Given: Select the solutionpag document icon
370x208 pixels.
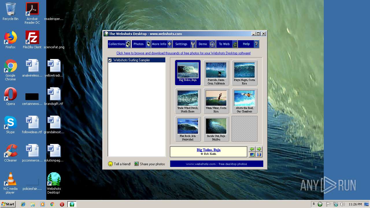Looking at the screenshot, I should click(54, 153).
